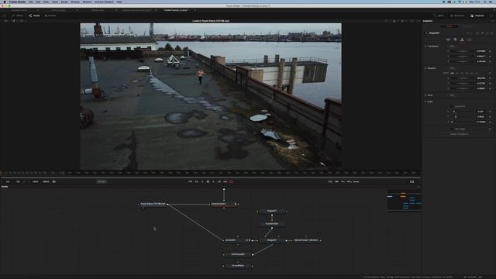
Task: Open the Console panel
Action: pos(50,15)
